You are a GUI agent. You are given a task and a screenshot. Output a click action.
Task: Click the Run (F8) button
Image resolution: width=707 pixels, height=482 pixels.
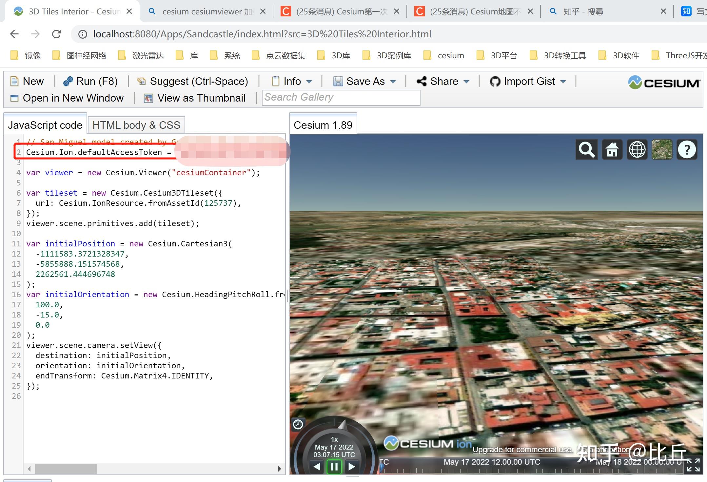pos(90,81)
